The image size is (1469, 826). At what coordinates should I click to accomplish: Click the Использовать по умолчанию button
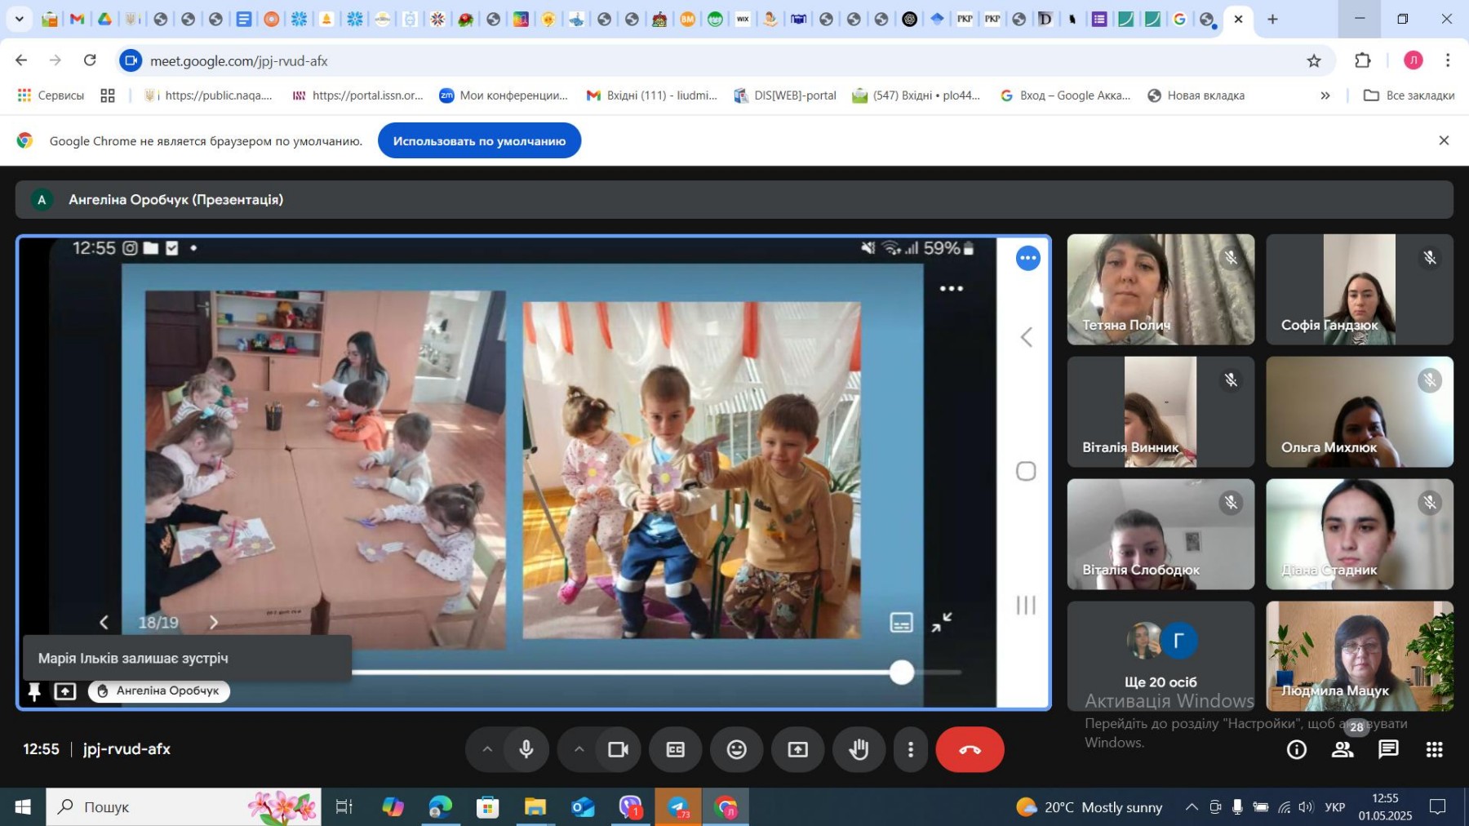pyautogui.click(x=479, y=141)
